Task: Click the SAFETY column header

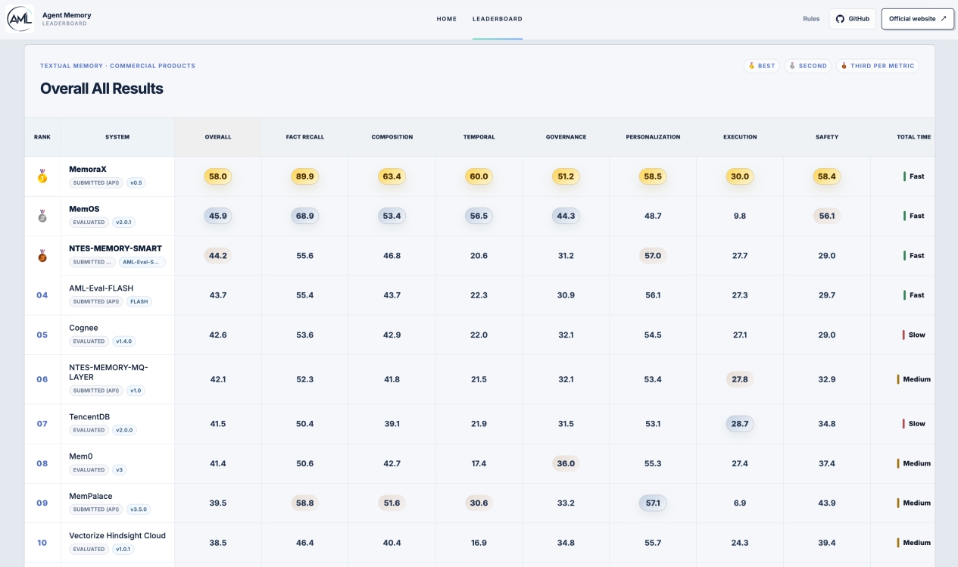Action: tap(827, 137)
